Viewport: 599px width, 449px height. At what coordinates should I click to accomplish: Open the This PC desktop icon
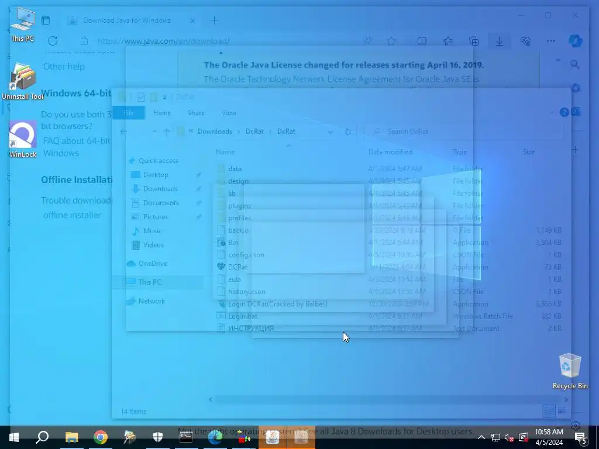23,23
